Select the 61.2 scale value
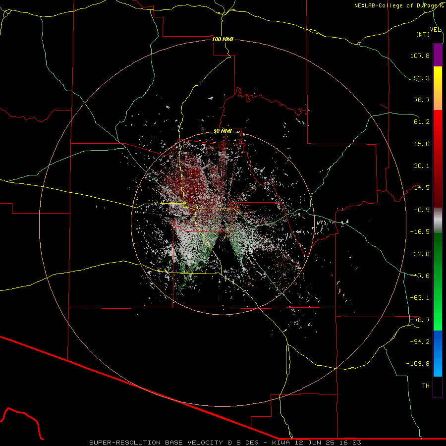This screenshot has width=446, height=446. click(422, 122)
